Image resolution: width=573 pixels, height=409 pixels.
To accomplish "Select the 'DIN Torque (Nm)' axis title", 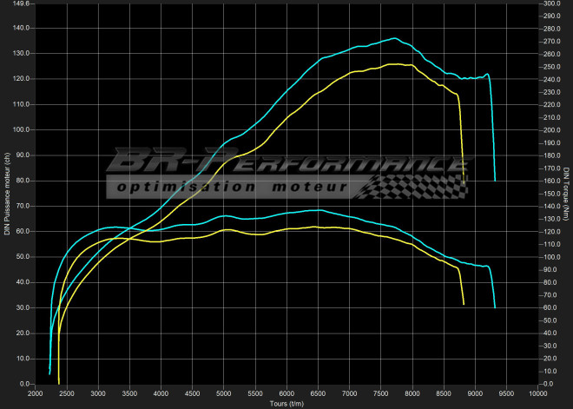I will (x=566, y=195).
